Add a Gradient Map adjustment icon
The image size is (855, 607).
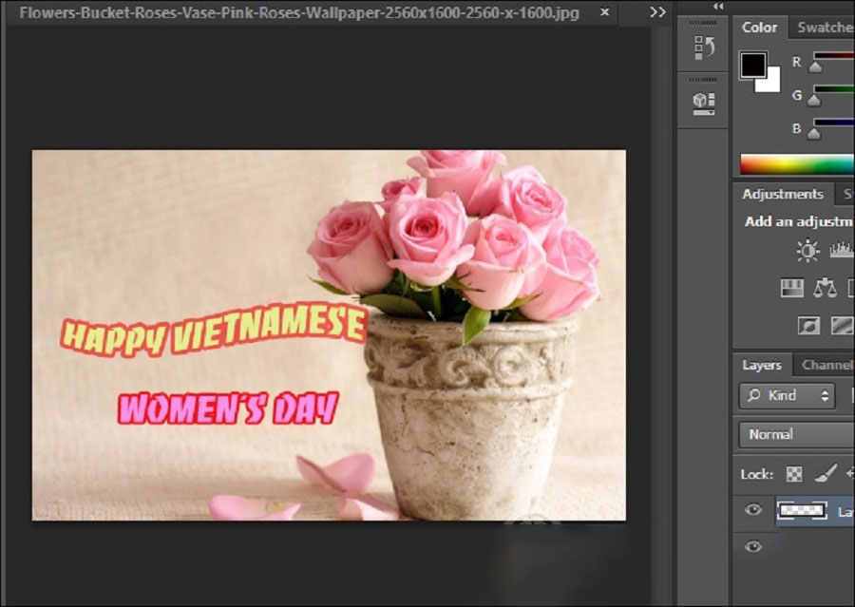coord(842,326)
